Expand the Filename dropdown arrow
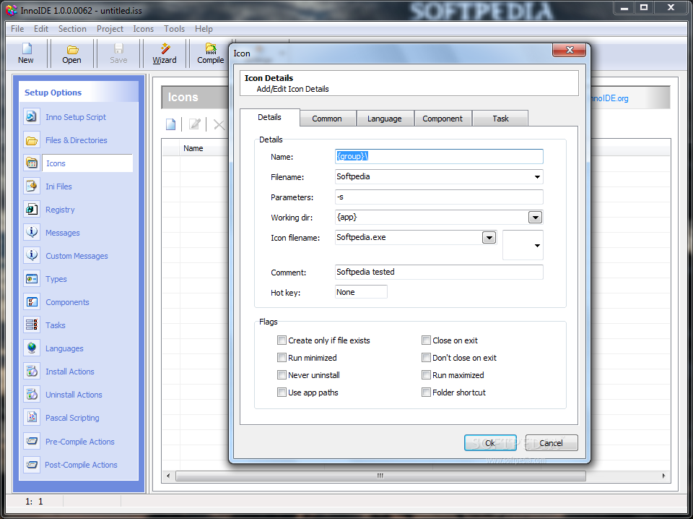 (x=537, y=177)
